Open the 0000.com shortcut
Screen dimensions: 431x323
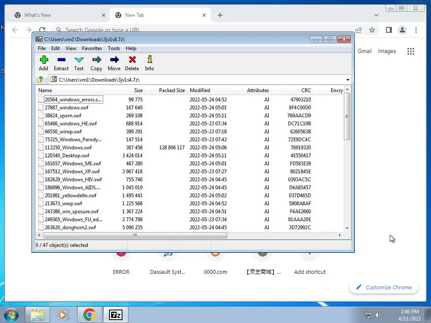click(x=215, y=272)
